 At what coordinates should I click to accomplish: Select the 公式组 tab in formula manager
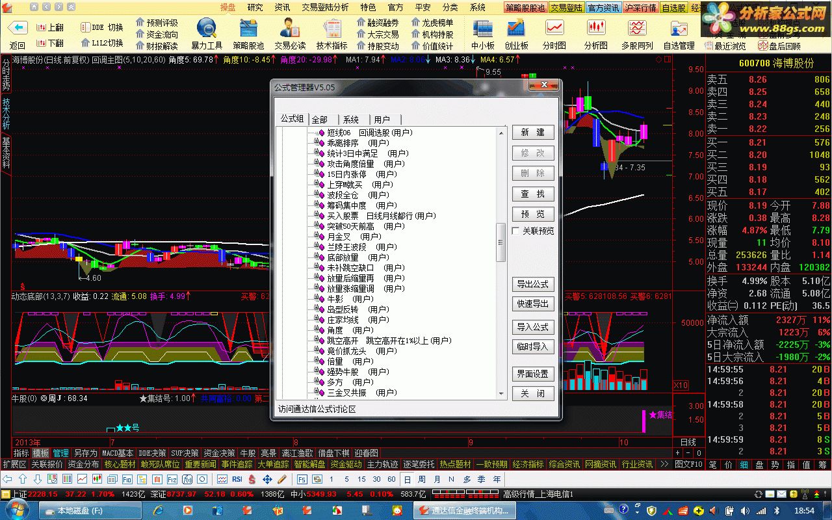coord(292,118)
